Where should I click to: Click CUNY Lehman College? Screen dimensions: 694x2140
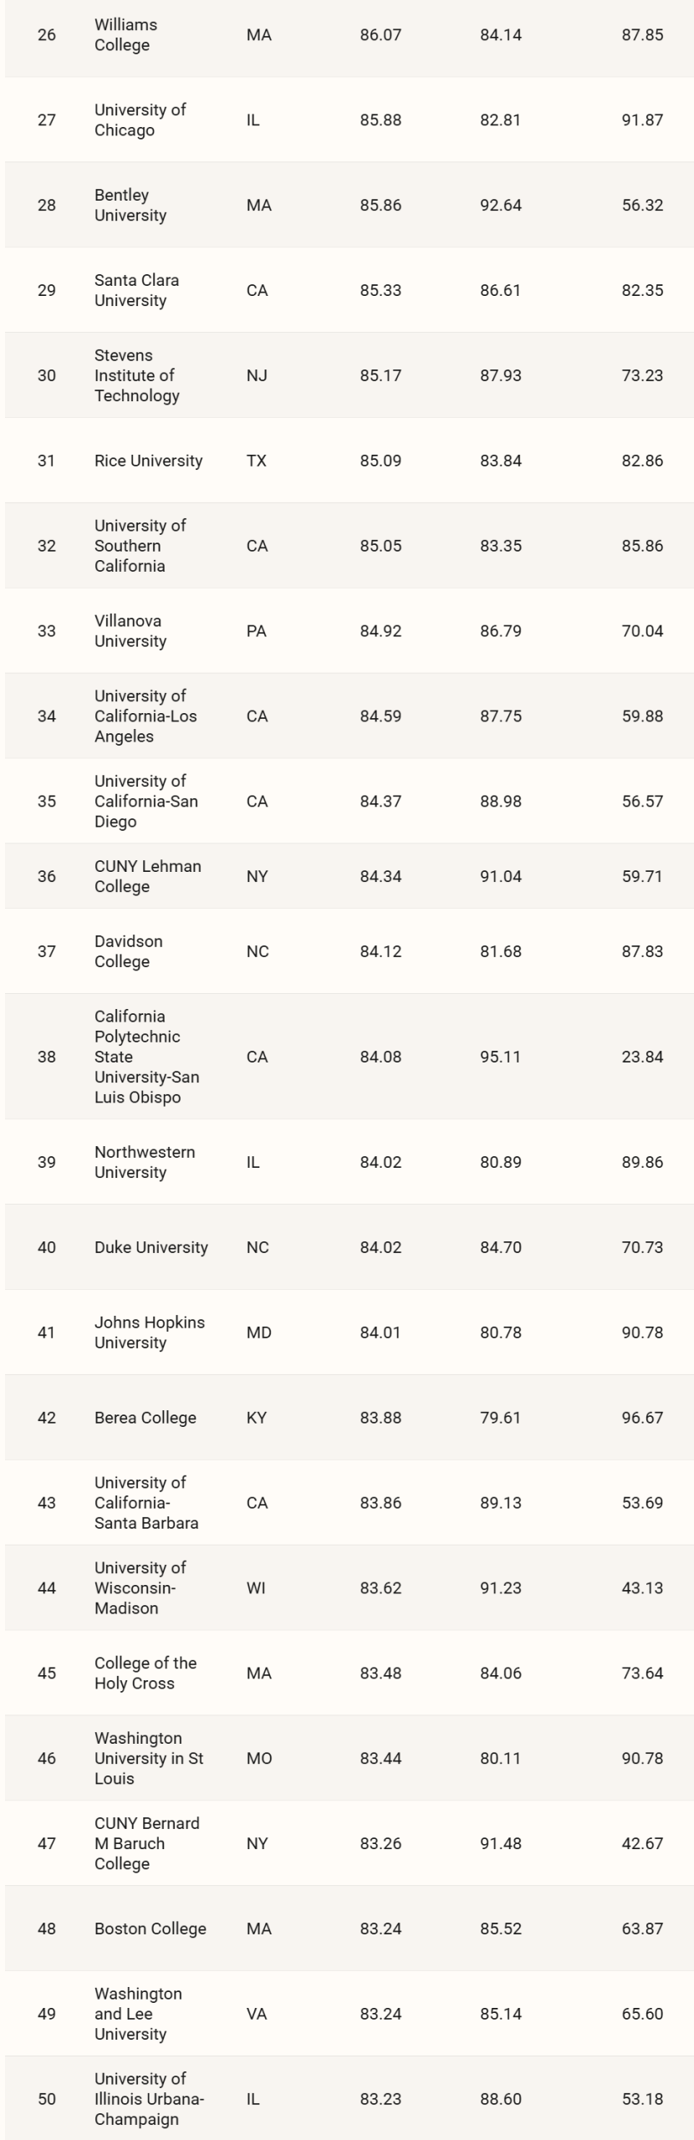pyautogui.click(x=147, y=876)
